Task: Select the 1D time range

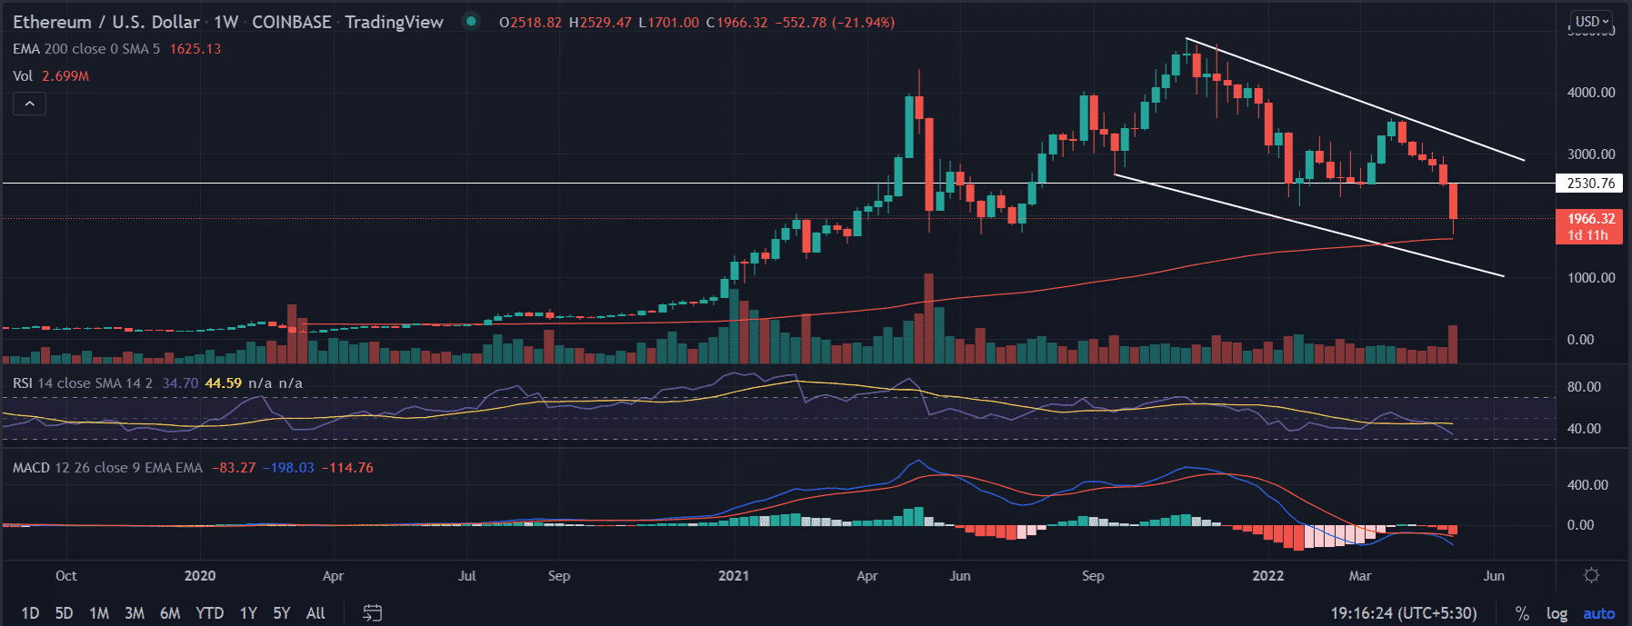Action: click(x=30, y=613)
